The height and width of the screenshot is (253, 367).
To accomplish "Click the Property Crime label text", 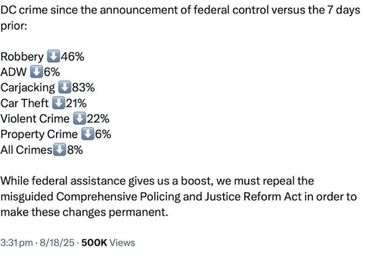I will (39, 134).
